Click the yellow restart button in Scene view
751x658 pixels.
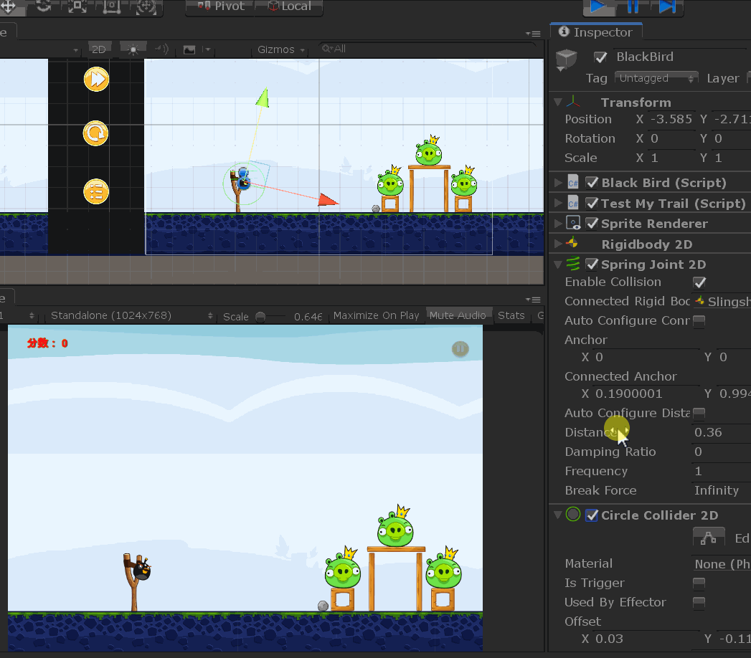click(95, 133)
